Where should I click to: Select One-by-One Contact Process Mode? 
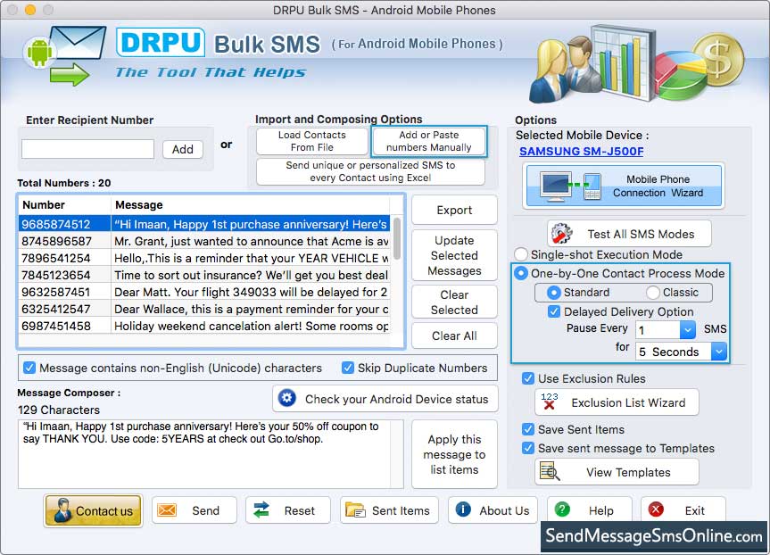(x=520, y=273)
